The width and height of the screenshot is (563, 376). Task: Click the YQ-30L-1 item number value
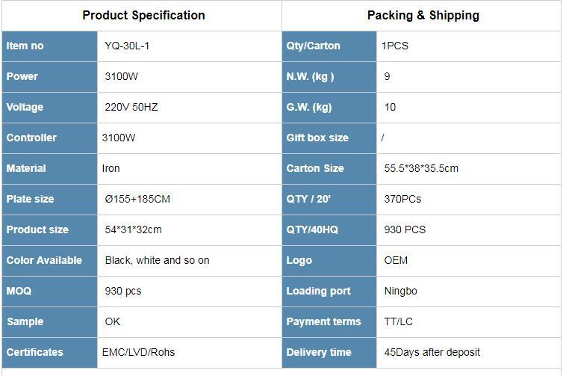pos(128,46)
